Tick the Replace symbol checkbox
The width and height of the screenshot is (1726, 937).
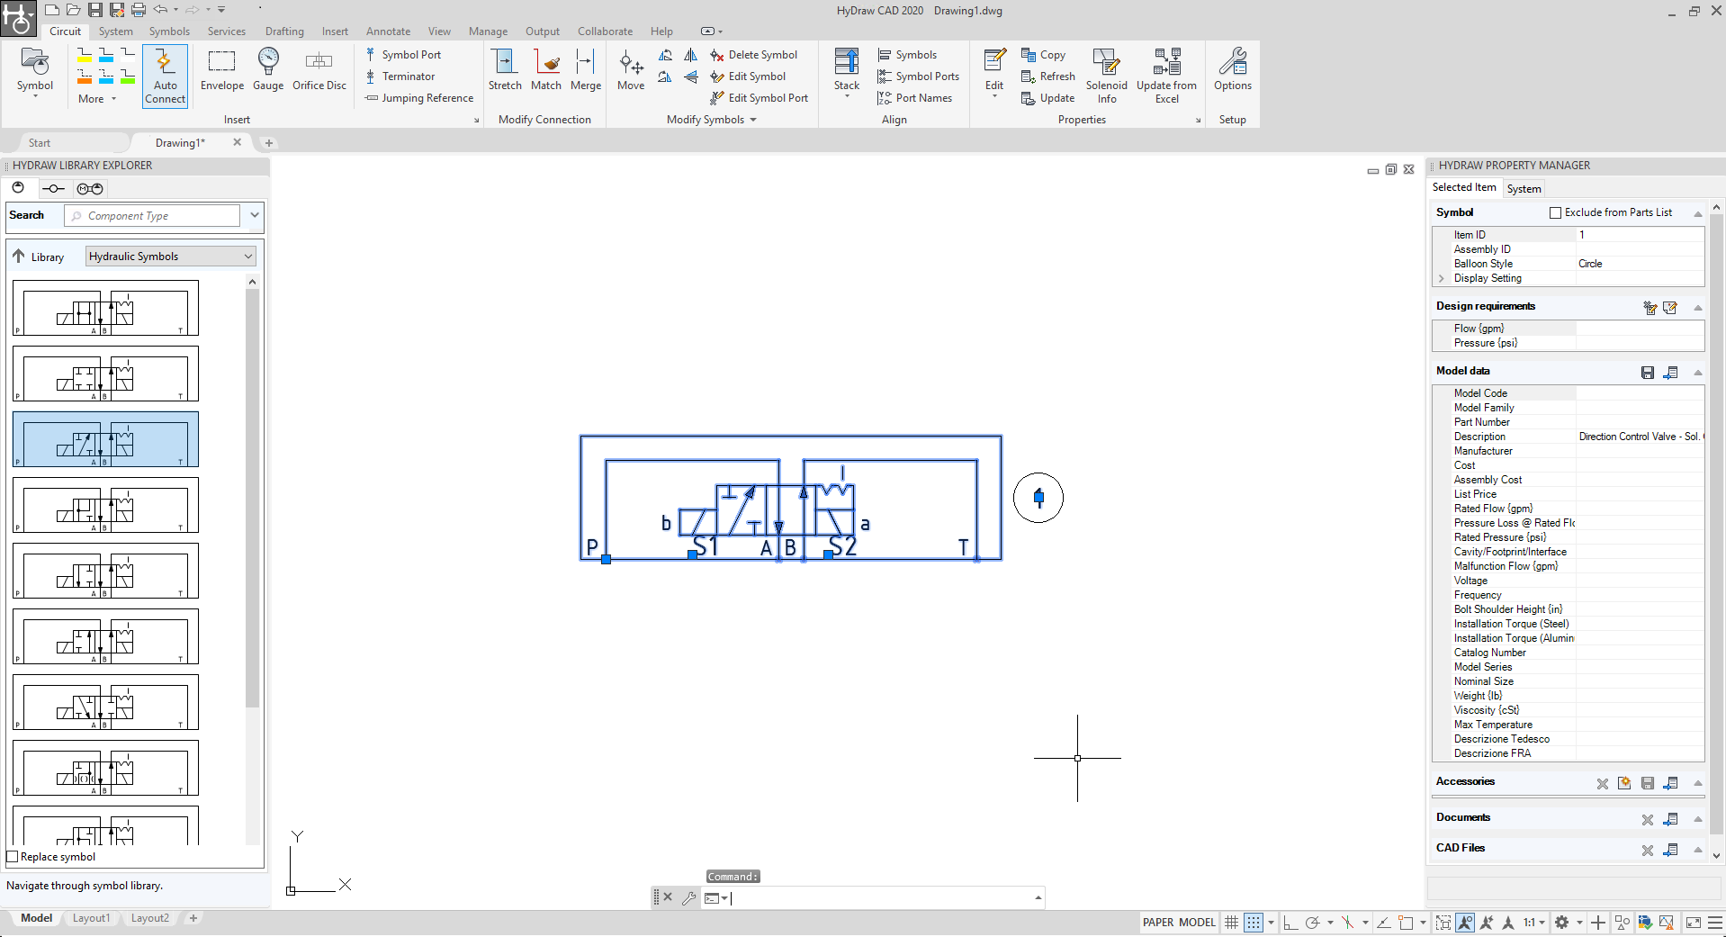point(13,857)
